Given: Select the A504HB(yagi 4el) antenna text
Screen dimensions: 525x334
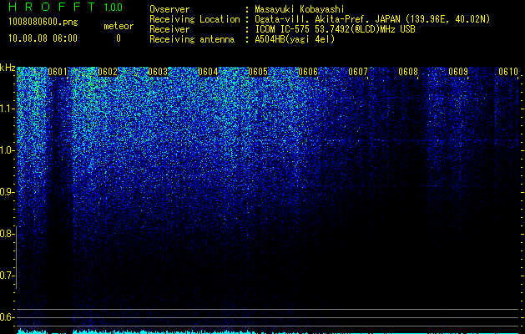Looking at the screenshot, I should point(295,39).
